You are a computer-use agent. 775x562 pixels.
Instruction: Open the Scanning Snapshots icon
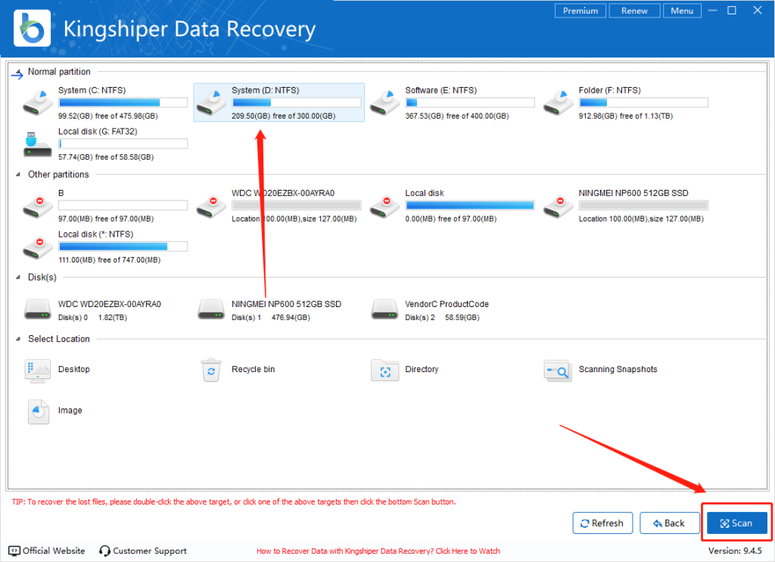point(558,371)
